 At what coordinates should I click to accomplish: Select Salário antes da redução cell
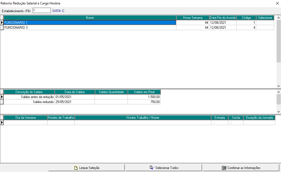click(x=29, y=97)
